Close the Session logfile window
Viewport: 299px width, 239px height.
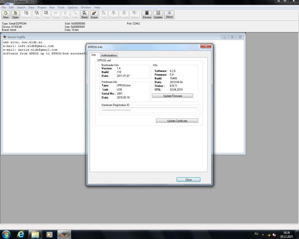point(240,37)
